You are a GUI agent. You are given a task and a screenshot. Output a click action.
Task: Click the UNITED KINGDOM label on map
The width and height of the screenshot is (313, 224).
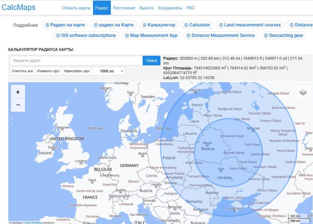(67, 139)
